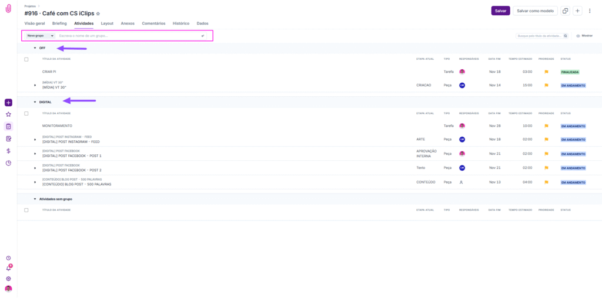Viewport: 602px width, 298px height.
Task: Open the dollar sign financial icon
Action: (8, 151)
